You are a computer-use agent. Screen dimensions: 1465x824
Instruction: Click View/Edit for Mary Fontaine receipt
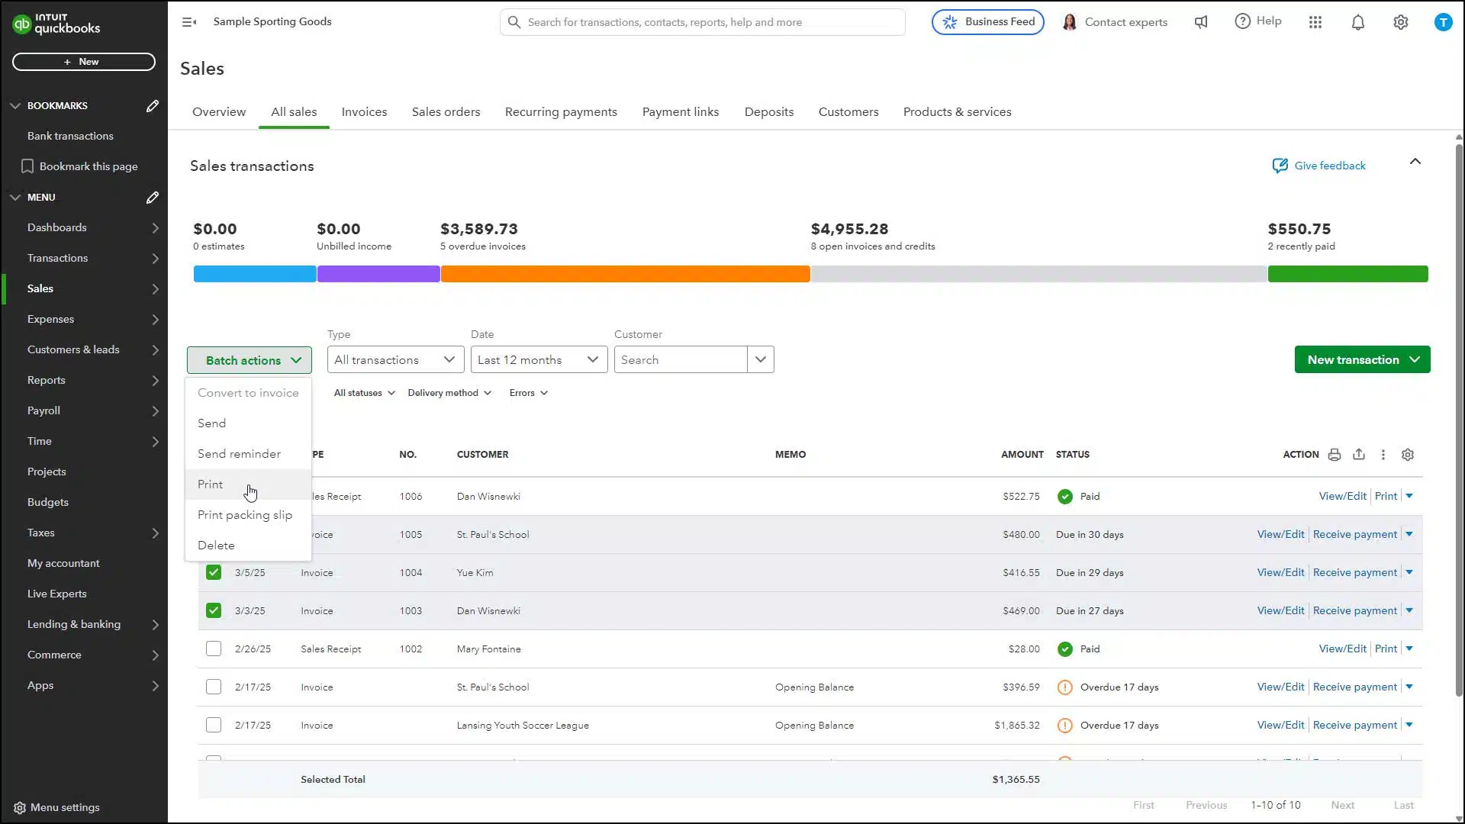coord(1342,649)
